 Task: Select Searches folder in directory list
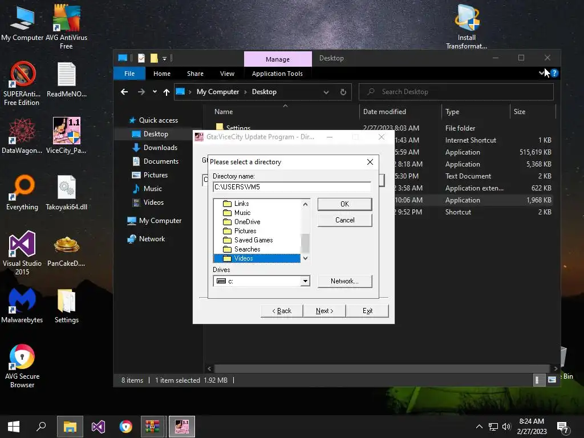[x=257, y=249]
